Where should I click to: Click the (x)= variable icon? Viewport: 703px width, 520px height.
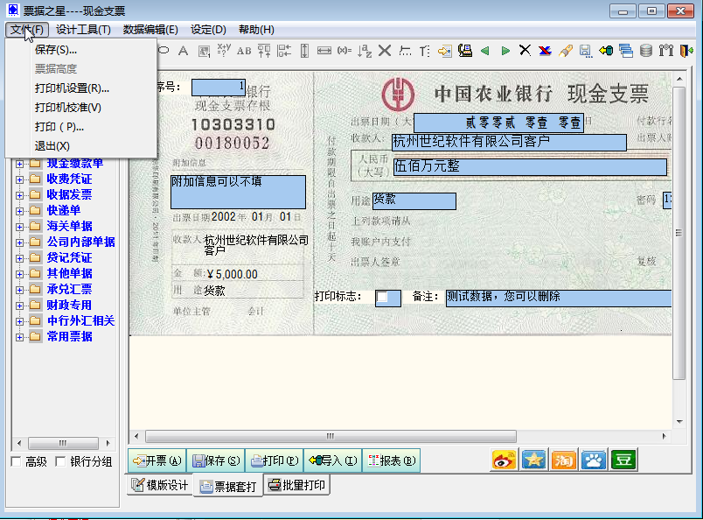tap(345, 51)
